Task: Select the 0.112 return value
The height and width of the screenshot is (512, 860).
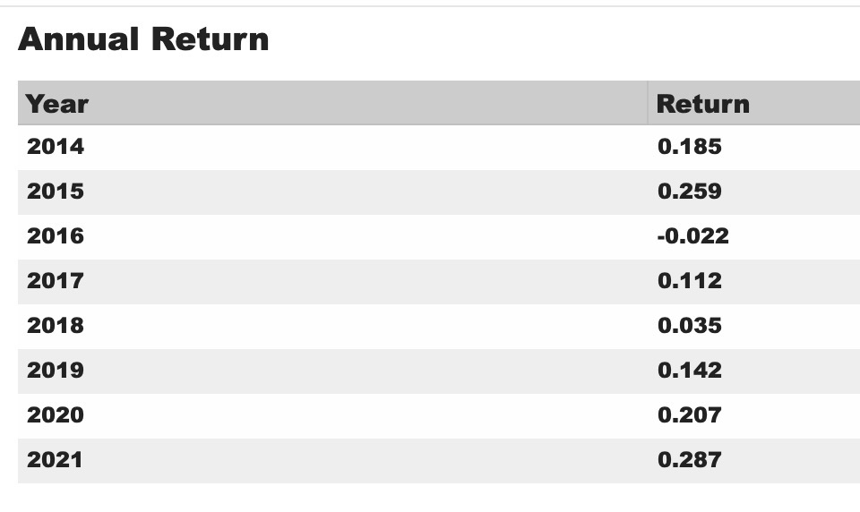Action: point(689,281)
